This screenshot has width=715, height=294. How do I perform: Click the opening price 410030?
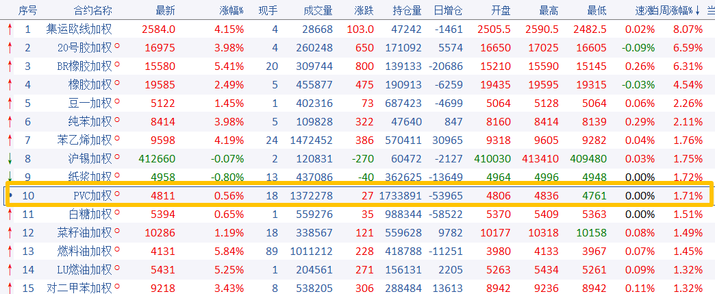[x=492, y=159]
